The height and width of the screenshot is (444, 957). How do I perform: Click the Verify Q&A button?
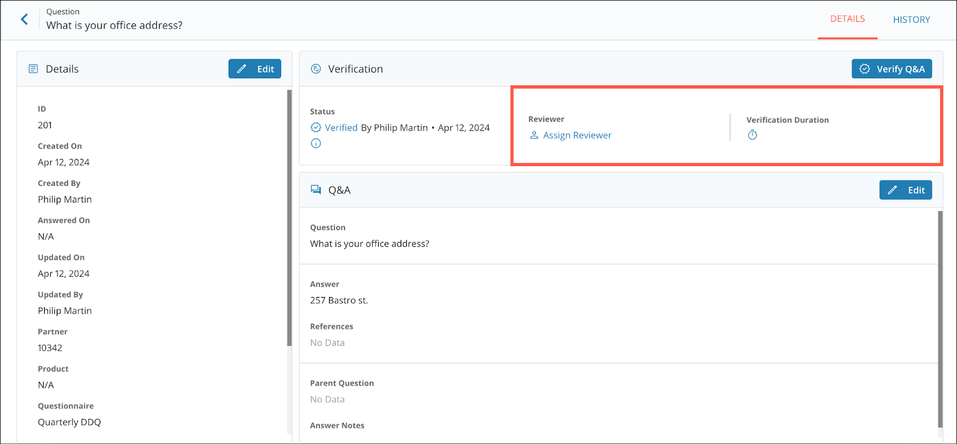[x=892, y=69]
